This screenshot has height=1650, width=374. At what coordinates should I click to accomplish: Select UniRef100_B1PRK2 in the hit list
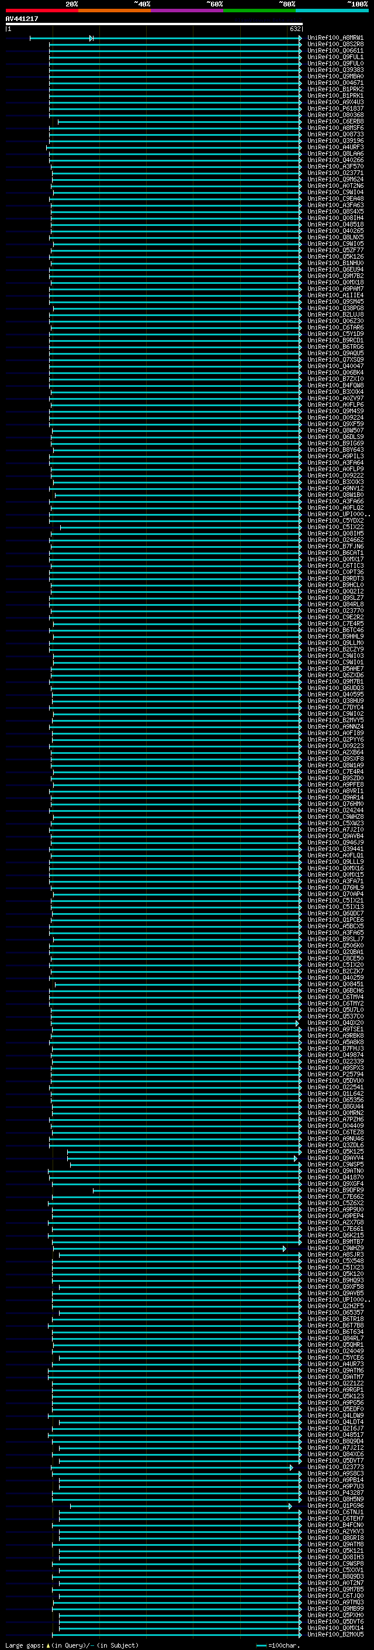pyautogui.click(x=335, y=89)
